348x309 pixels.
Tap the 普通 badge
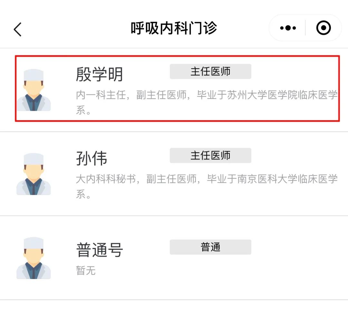coord(210,247)
